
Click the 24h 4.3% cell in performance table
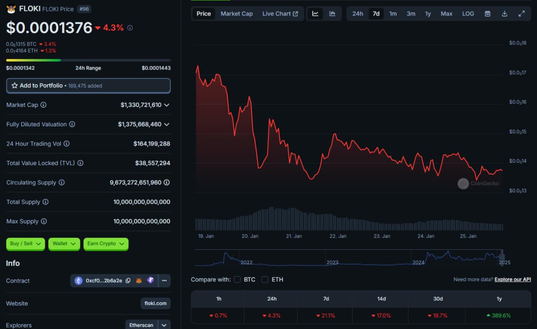point(272,316)
